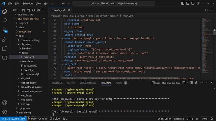216x121 pixels.
Task: Go forward in navigation history
Action: (x=69, y=3)
